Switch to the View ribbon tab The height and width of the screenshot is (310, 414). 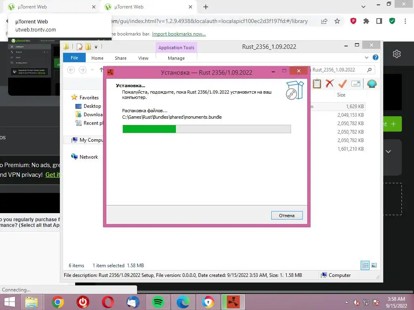pos(144,58)
